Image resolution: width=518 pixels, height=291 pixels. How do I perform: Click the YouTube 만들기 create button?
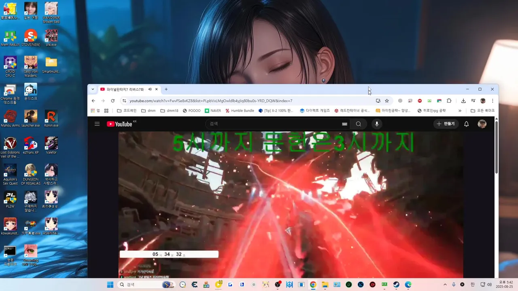[x=446, y=124]
